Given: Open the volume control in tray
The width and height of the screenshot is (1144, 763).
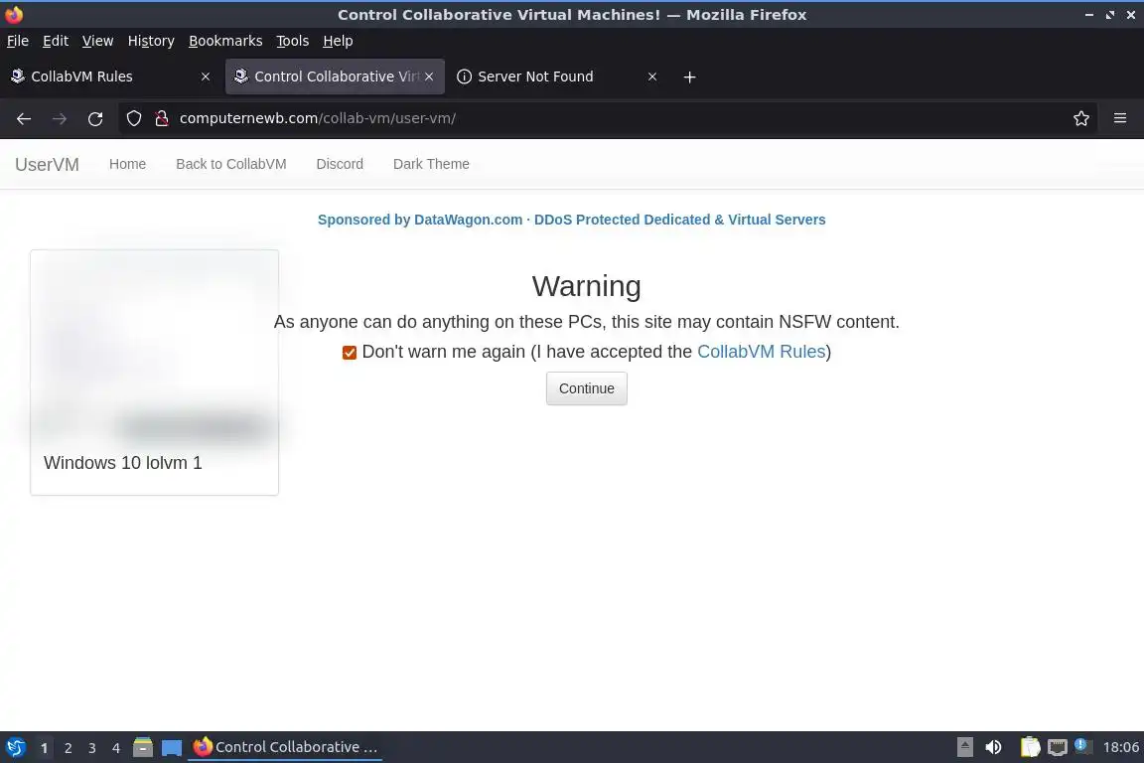Looking at the screenshot, I should tap(993, 747).
